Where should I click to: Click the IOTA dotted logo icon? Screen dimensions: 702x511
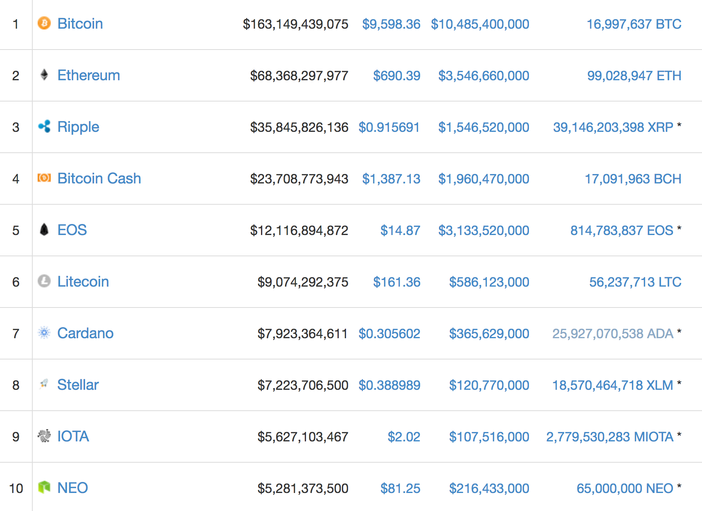(44, 436)
